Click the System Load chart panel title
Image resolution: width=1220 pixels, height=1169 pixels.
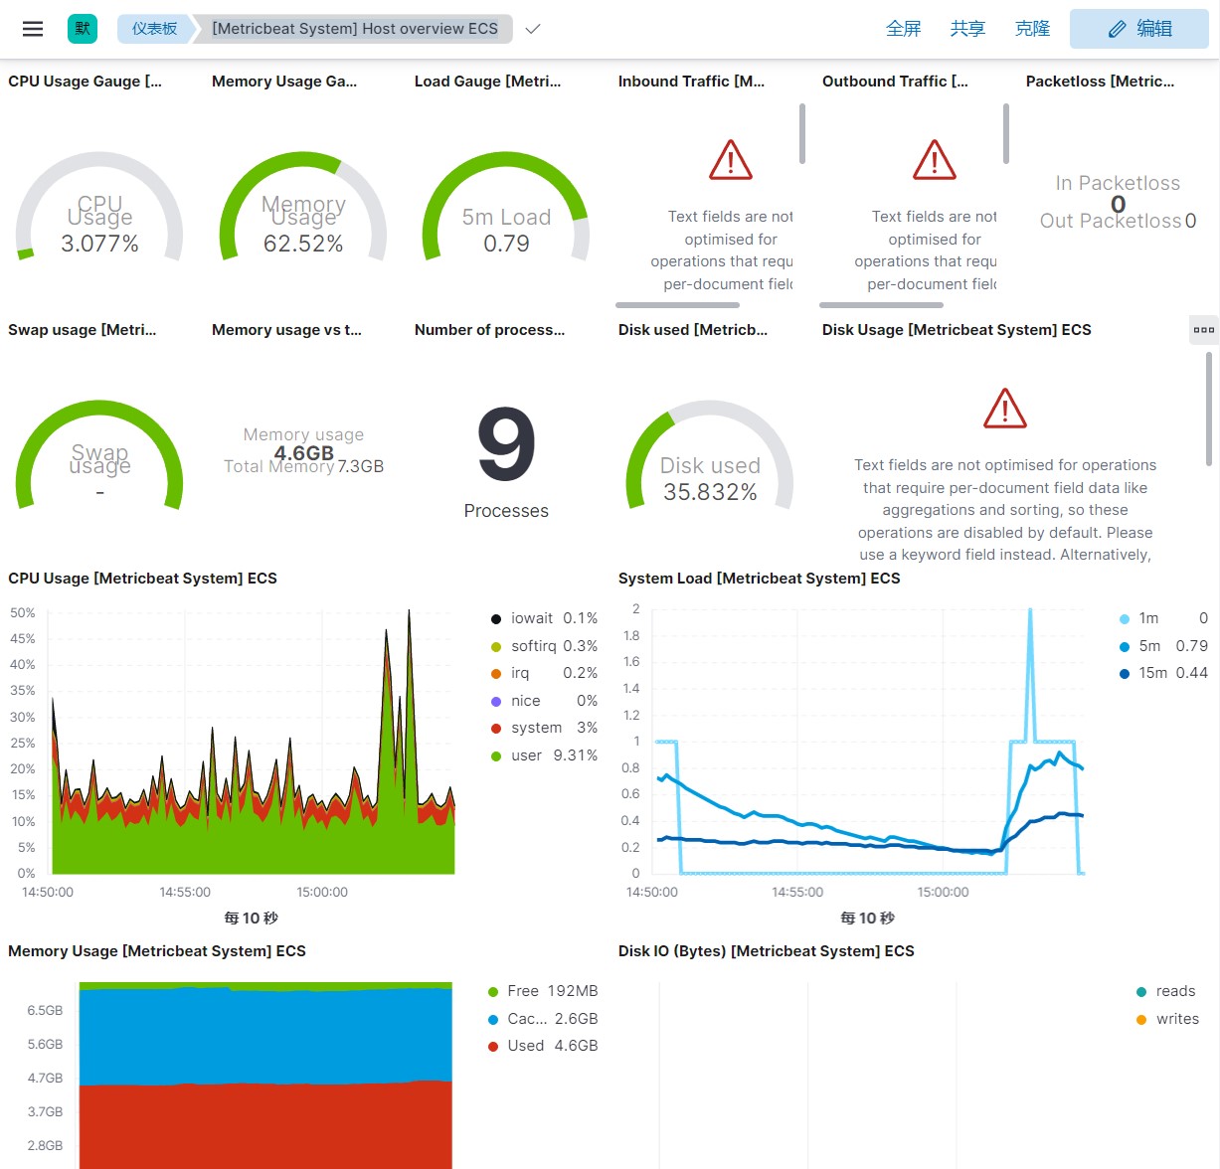coord(759,579)
